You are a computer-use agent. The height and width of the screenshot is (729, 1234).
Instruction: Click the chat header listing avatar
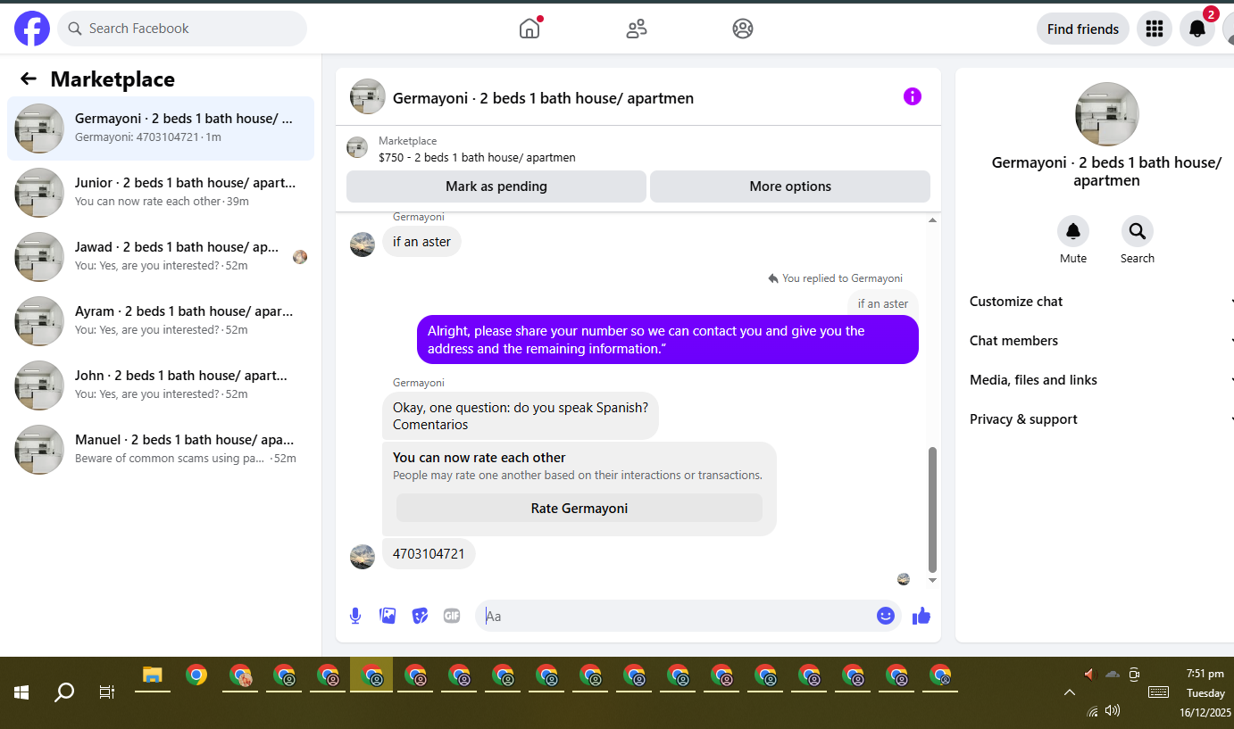tap(368, 96)
